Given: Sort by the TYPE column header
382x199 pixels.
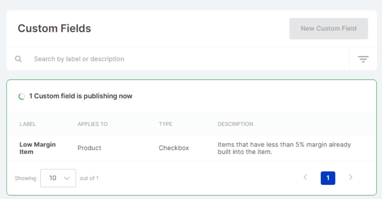Looking at the screenshot, I should (x=165, y=124).
